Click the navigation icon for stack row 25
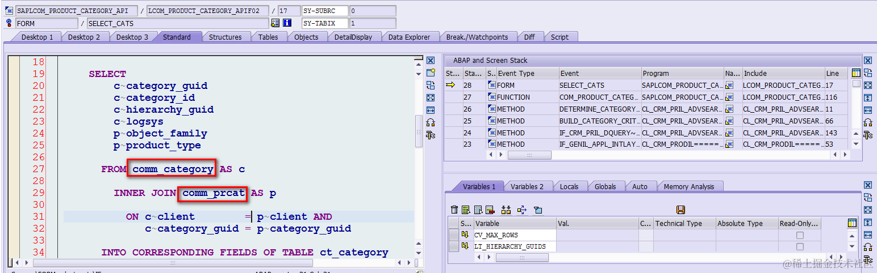The width and height of the screenshot is (877, 273). tap(729, 121)
